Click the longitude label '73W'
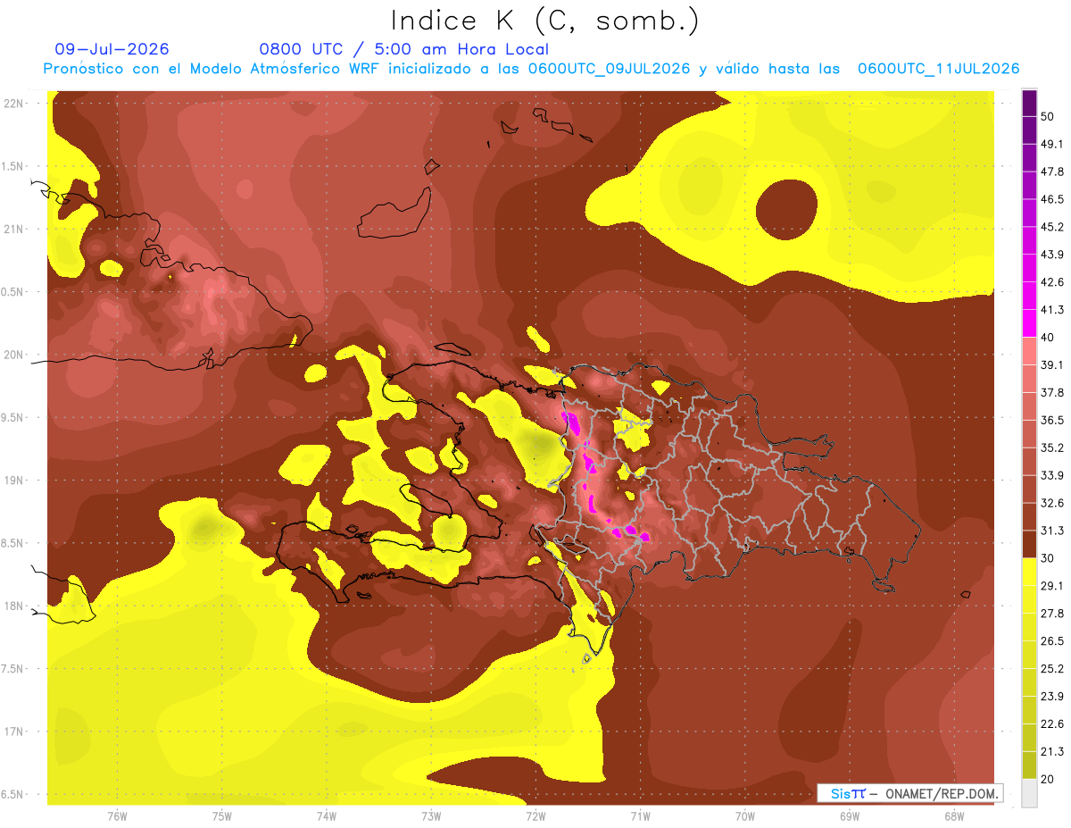Screen dimensions: 1071x828 pyautogui.click(x=431, y=816)
